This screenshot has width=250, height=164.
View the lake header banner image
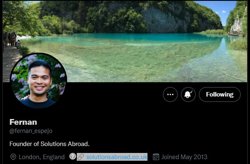pyautogui.click(x=125, y=41)
